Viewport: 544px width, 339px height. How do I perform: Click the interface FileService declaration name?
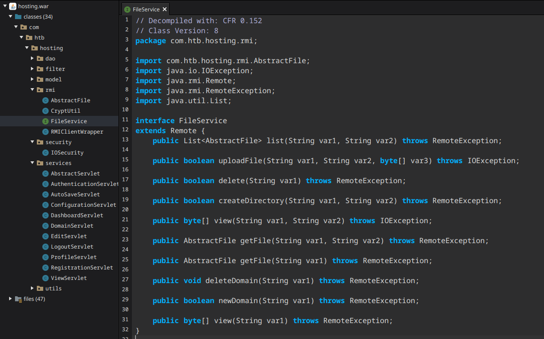tap(203, 120)
